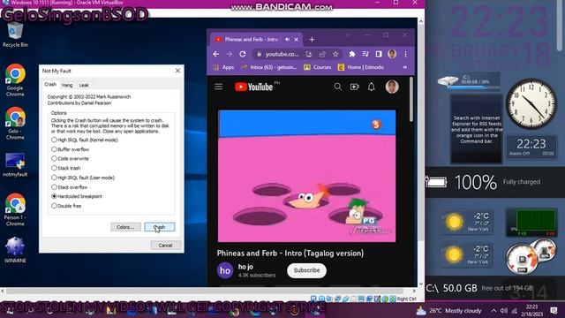Open the notmyfault desktop shortcut
565x318 pixels.
[15, 164]
